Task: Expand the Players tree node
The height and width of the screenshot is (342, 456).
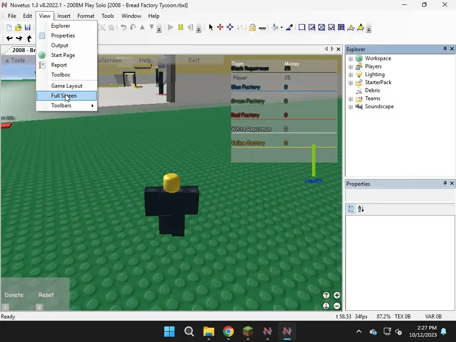Action: tap(351, 67)
